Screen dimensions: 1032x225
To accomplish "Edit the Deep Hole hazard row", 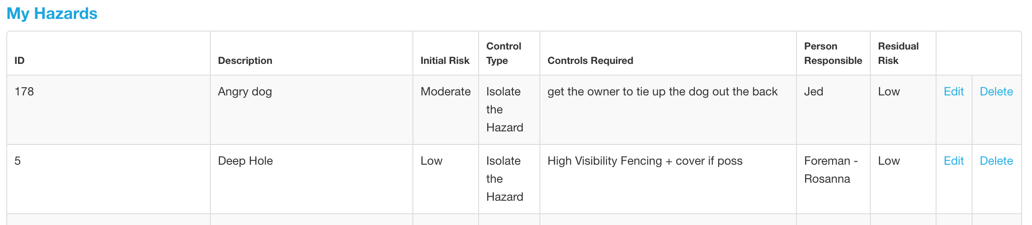I will (x=954, y=161).
